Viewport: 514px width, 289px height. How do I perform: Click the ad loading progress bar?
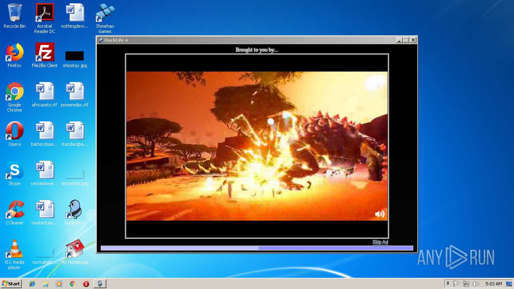[x=257, y=248]
